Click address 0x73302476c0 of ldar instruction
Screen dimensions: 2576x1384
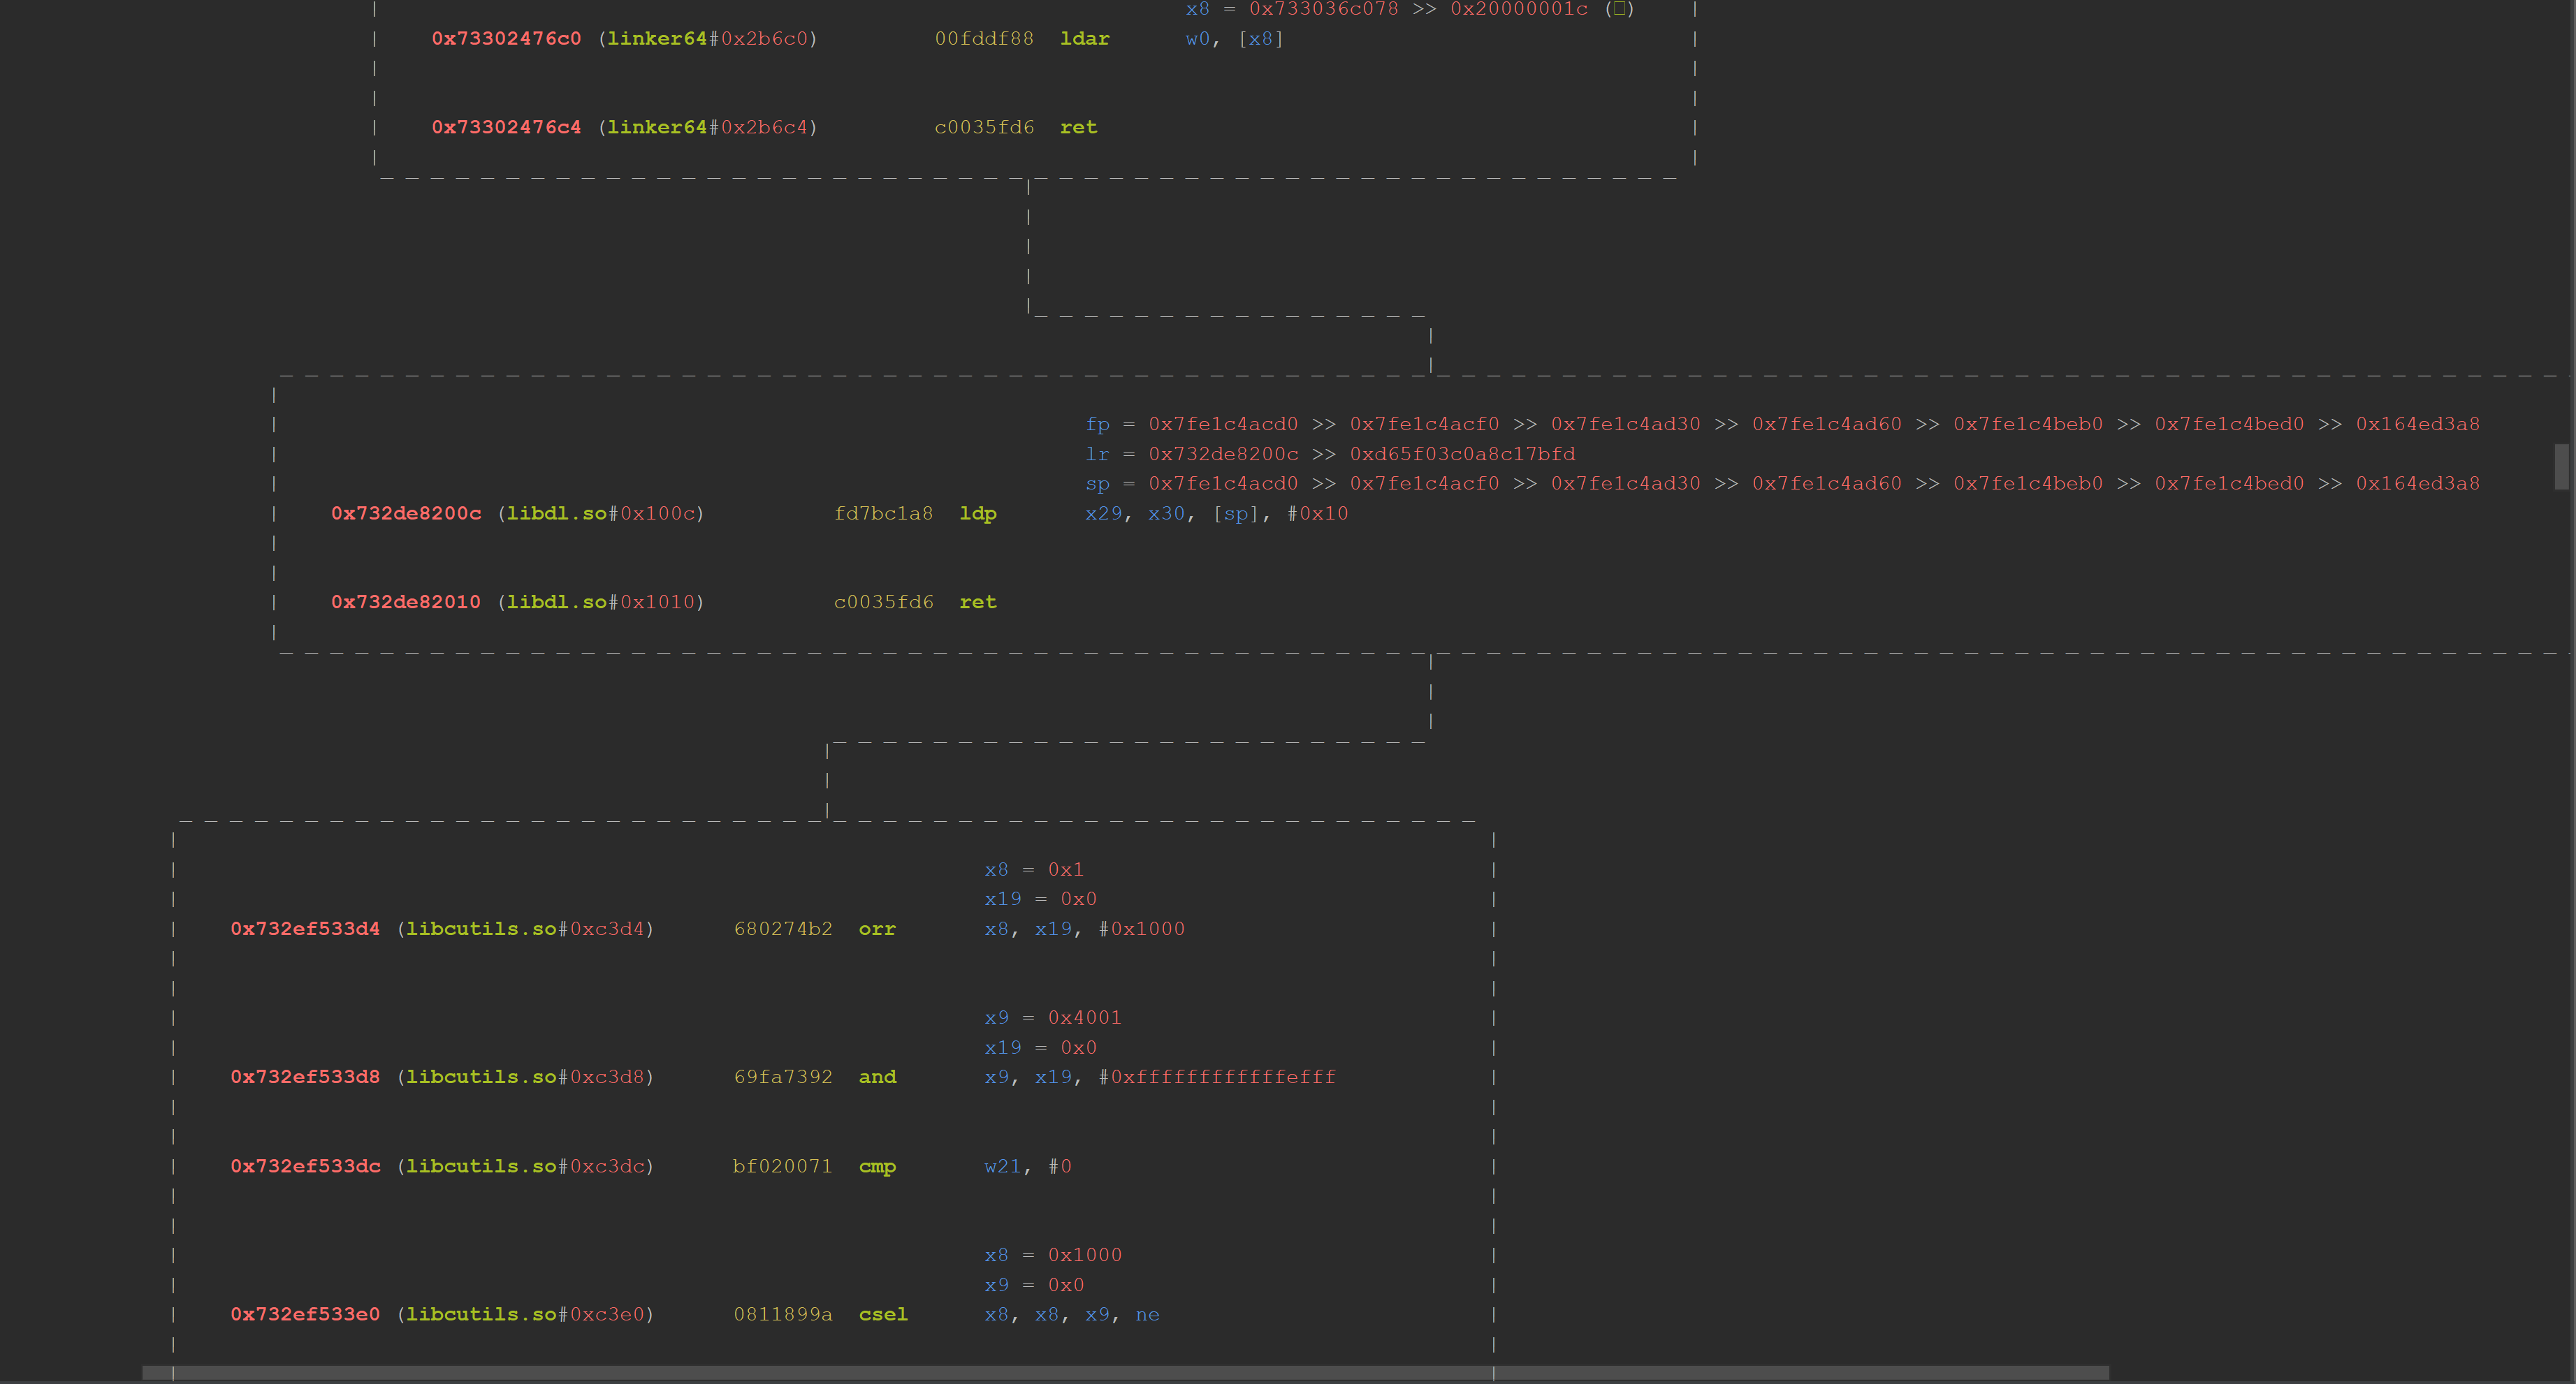506,39
